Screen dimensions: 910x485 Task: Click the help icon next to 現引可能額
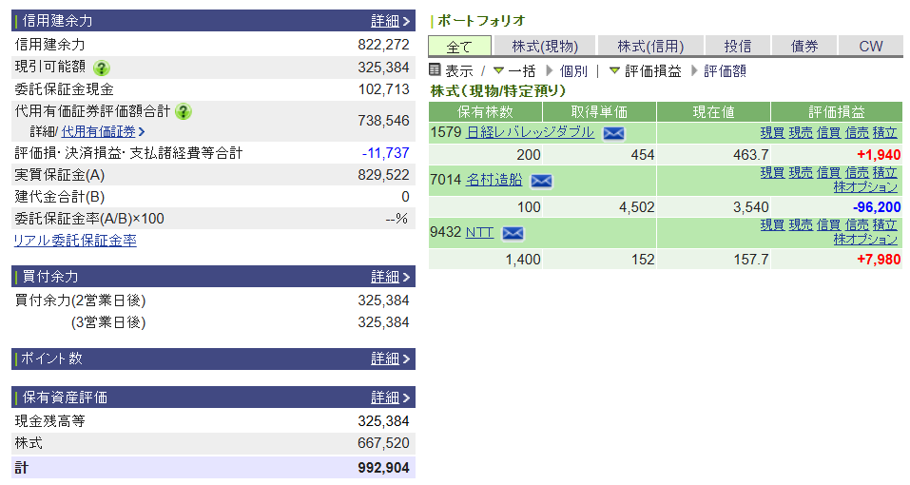pyautogui.click(x=102, y=68)
